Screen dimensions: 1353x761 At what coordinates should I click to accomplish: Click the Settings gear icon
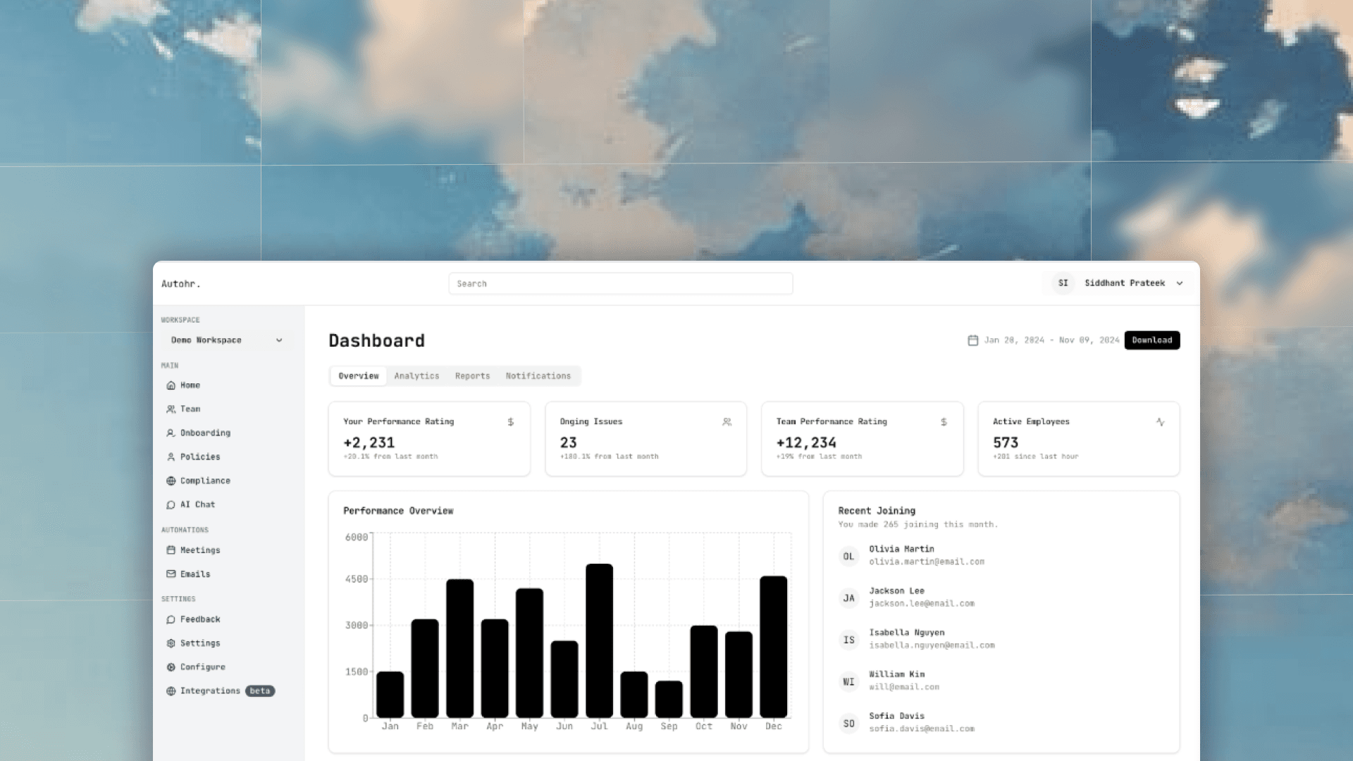171,643
